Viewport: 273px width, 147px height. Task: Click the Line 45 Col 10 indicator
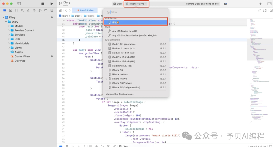pos(257,146)
